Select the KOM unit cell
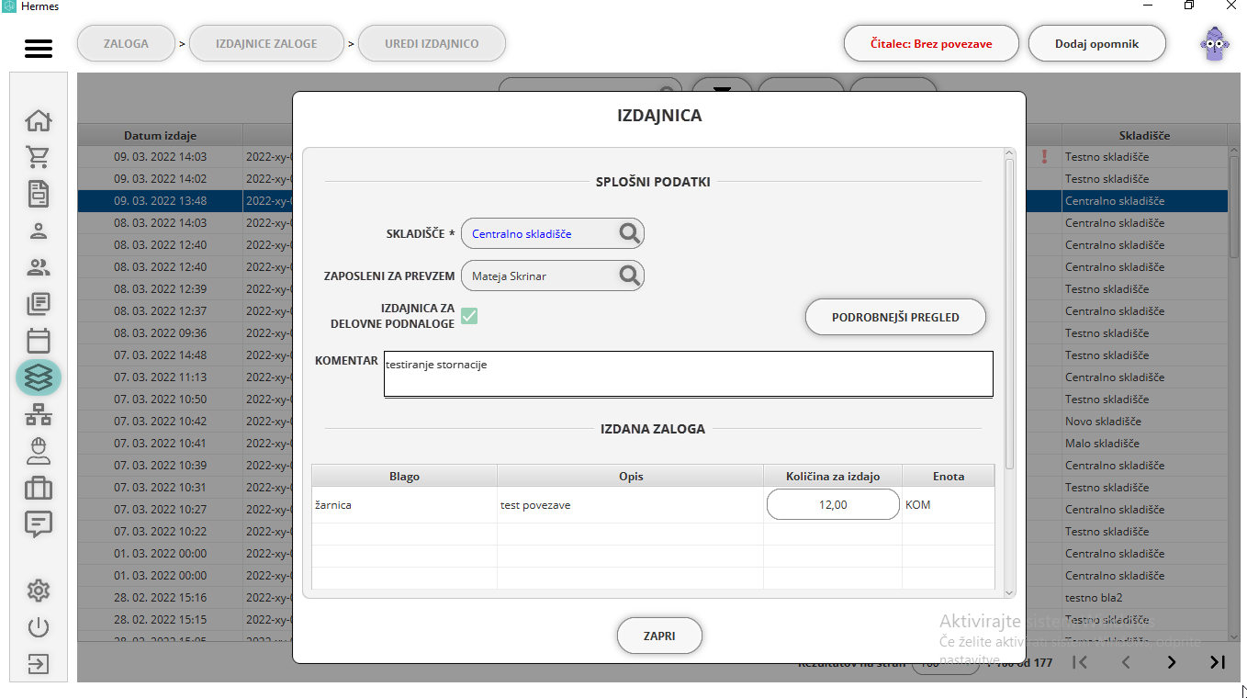1247x698 pixels. tap(949, 504)
